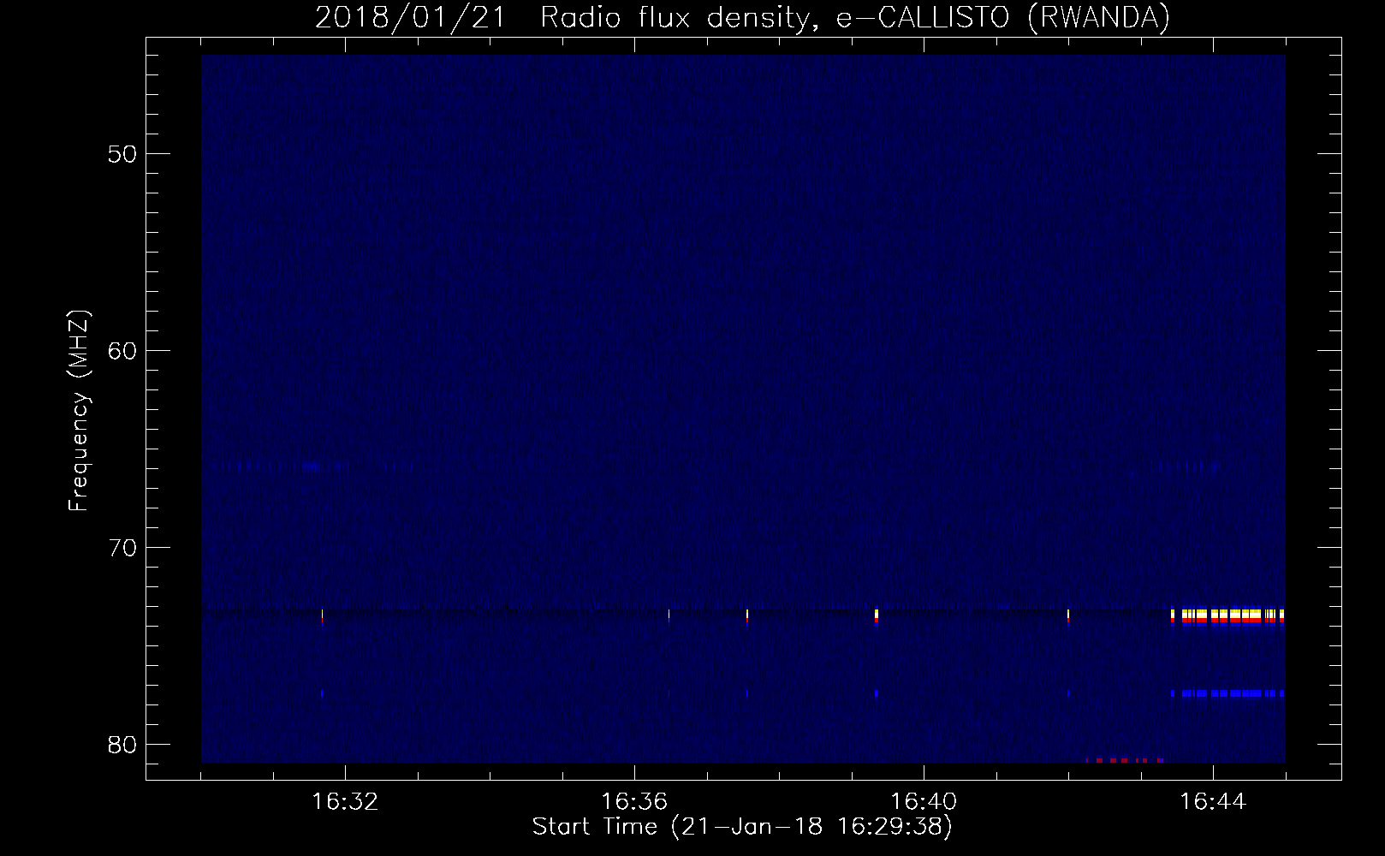
Task: Click the 'Frequency (MHZ)' axis label
Action: (79, 411)
